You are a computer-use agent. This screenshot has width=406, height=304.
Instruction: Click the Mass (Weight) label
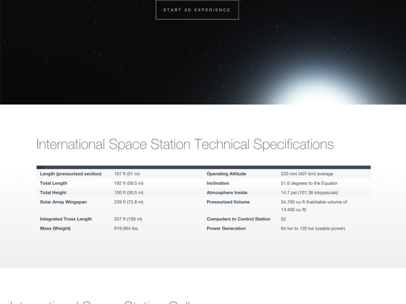click(55, 229)
